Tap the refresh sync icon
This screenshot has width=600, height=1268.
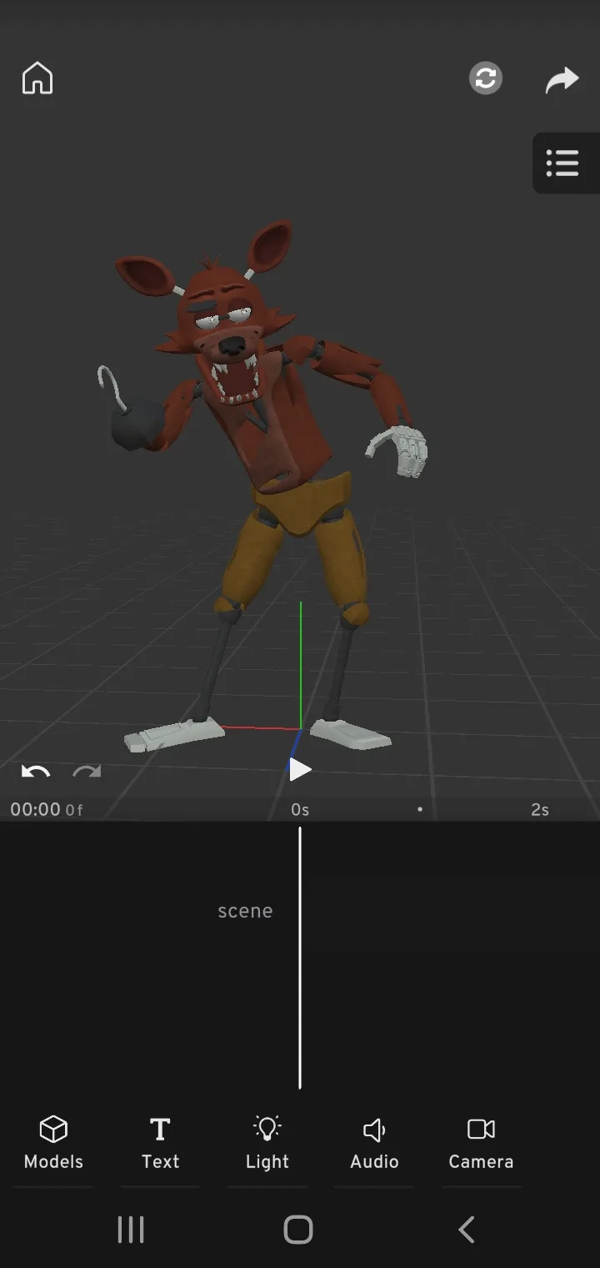(486, 78)
